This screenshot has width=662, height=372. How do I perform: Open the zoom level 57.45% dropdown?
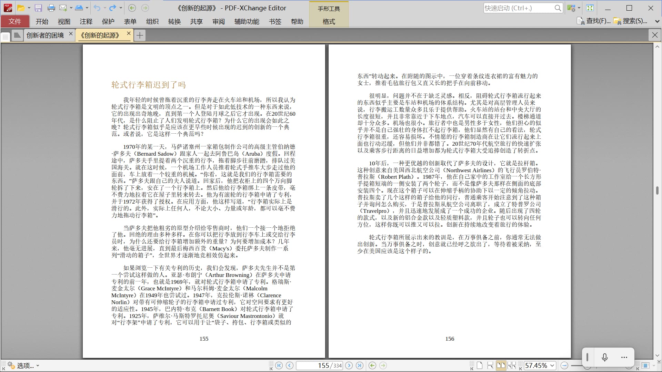552,365
